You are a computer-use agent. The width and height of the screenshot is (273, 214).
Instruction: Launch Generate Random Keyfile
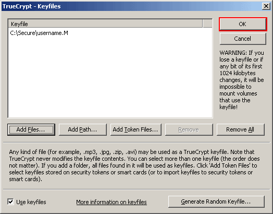coord(216,201)
